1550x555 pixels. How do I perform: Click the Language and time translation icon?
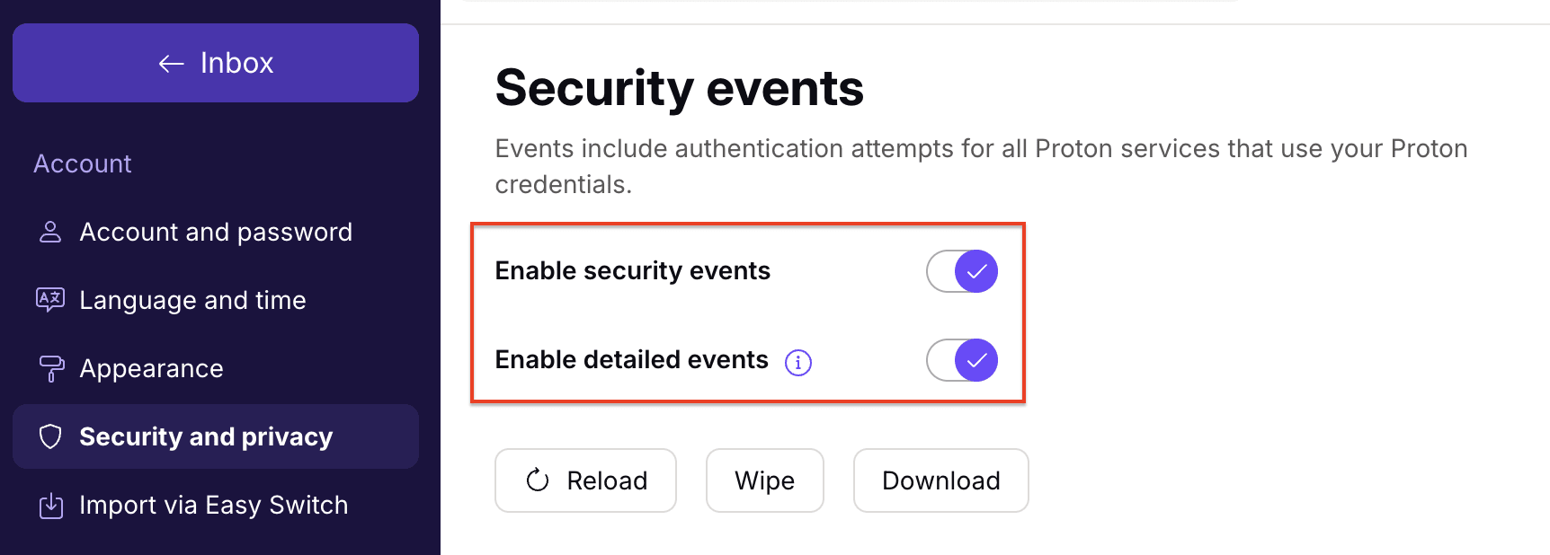49,300
